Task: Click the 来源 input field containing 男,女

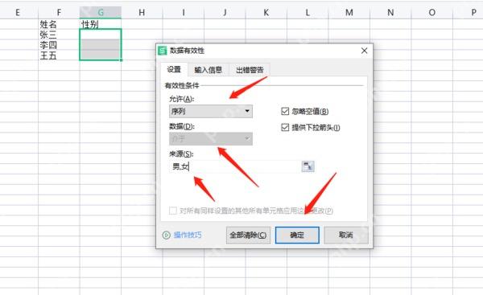Action: pyautogui.click(x=235, y=166)
